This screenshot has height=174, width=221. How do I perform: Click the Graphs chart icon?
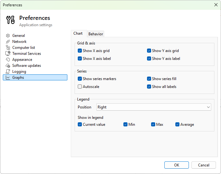8,78
